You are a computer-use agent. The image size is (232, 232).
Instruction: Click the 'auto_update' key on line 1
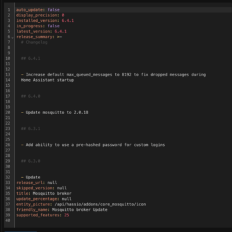tap(29, 10)
